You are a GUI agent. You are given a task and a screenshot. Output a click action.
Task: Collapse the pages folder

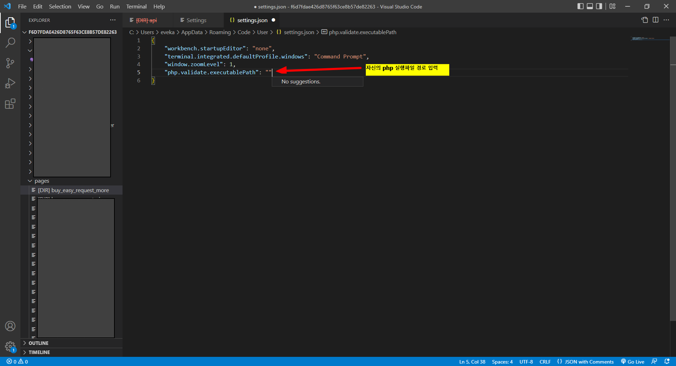point(30,181)
